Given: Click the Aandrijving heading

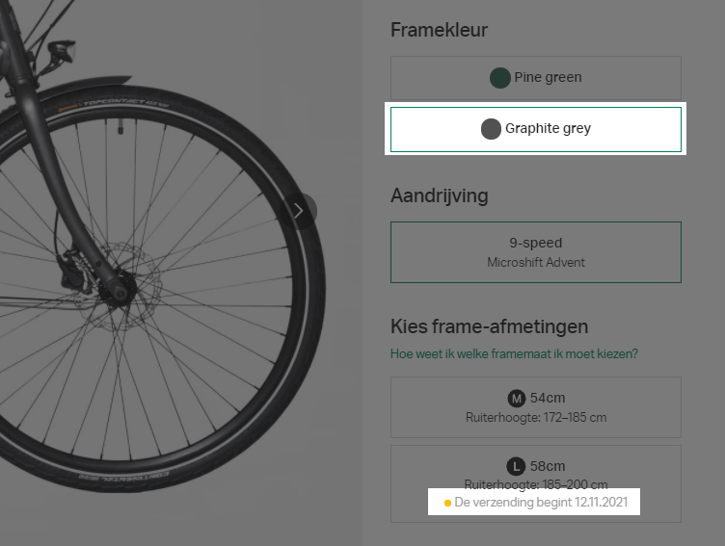Looking at the screenshot, I should click(439, 195).
